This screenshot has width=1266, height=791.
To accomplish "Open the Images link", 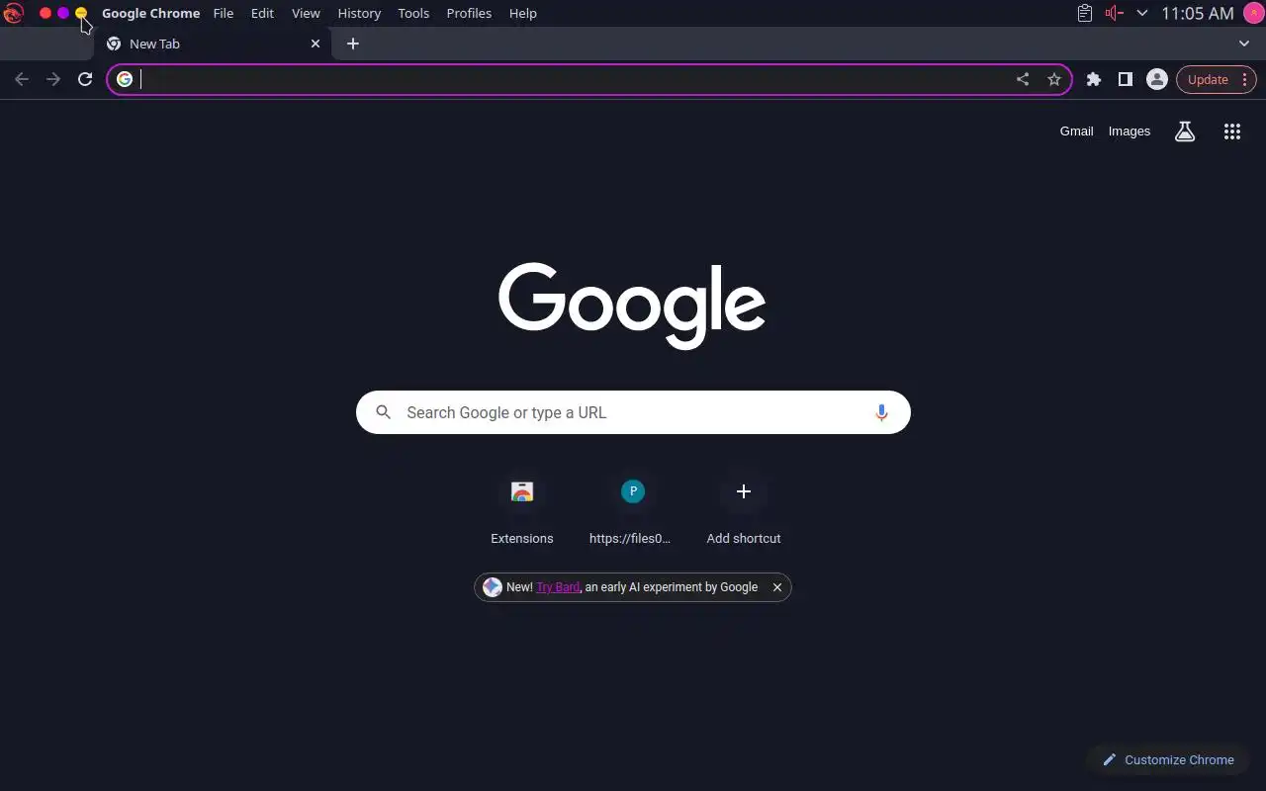I will tap(1129, 131).
